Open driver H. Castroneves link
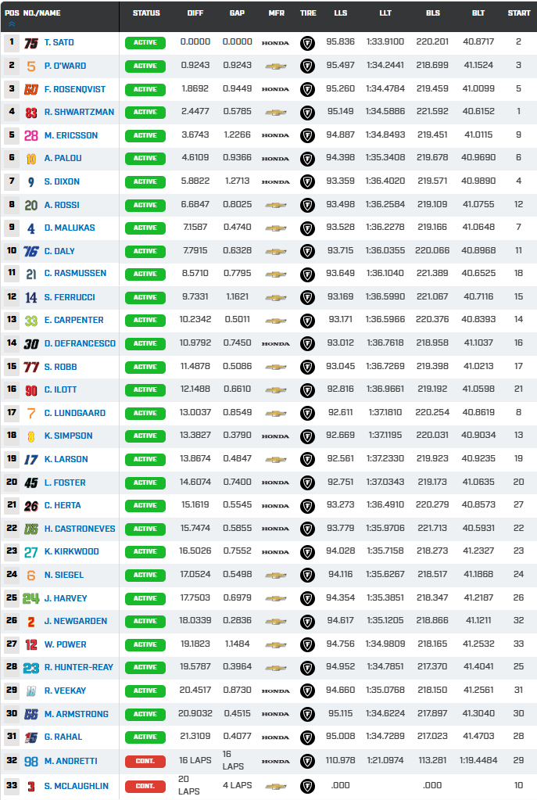The width and height of the screenshot is (537, 800). (x=80, y=529)
